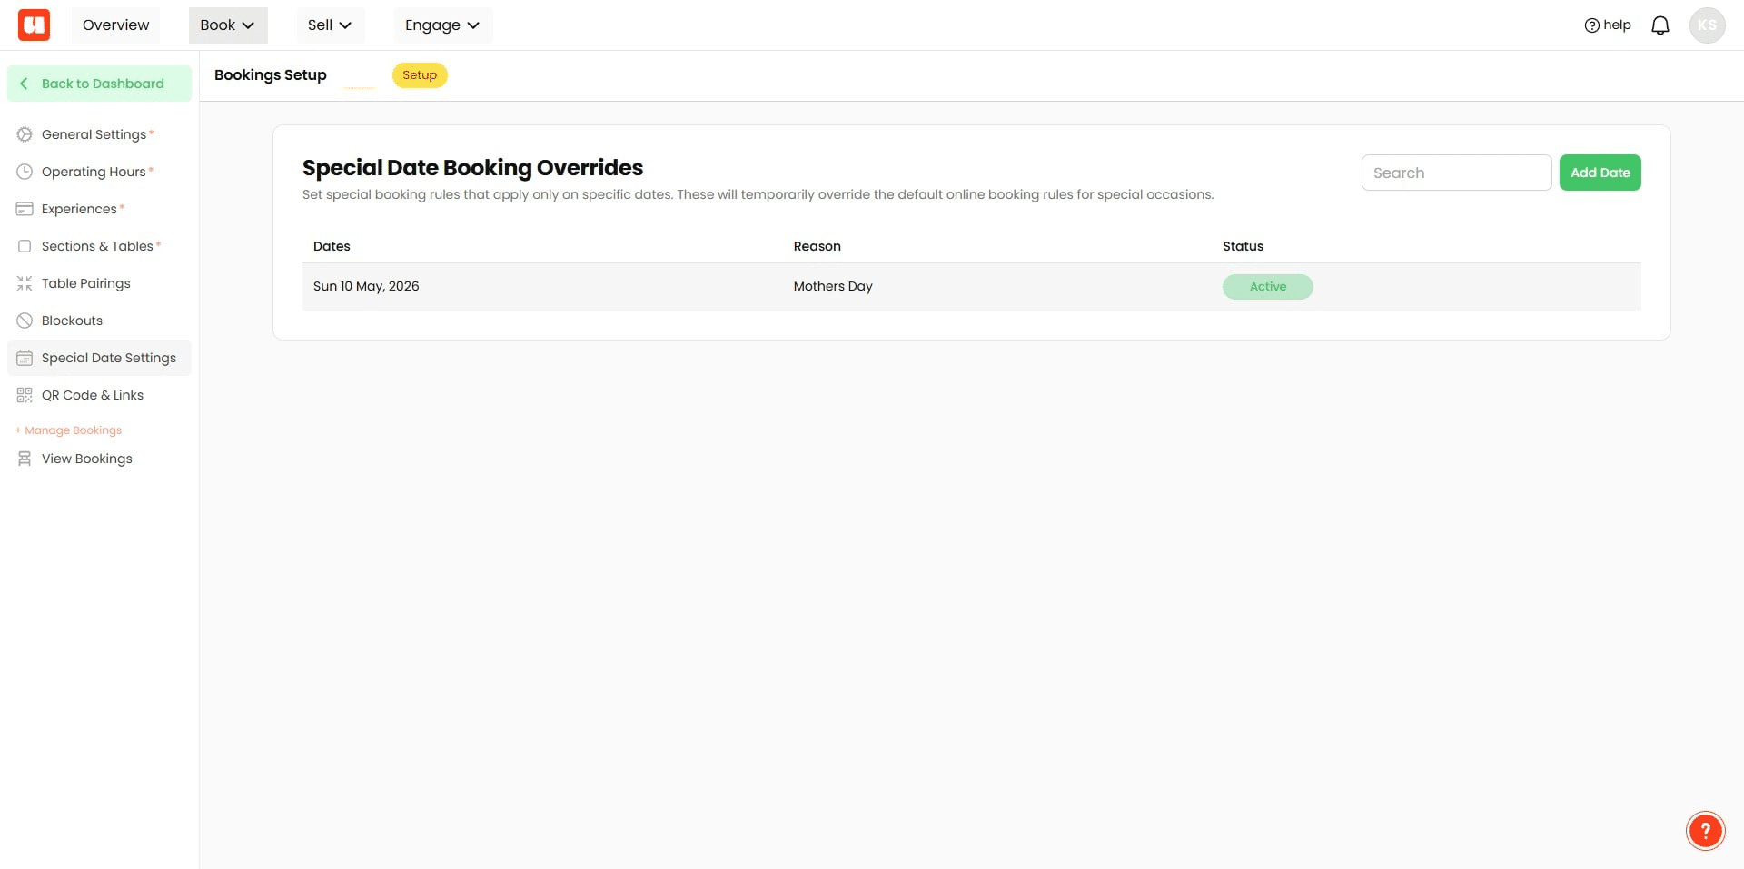Click Back to Dashboard button

tap(99, 84)
